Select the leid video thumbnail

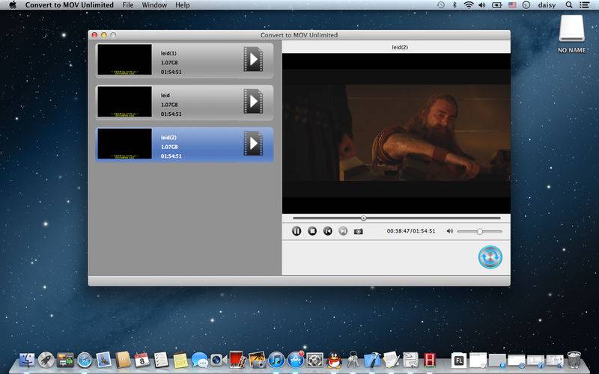click(124, 101)
